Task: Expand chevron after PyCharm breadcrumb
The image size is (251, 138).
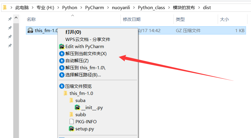Action: 108,8
